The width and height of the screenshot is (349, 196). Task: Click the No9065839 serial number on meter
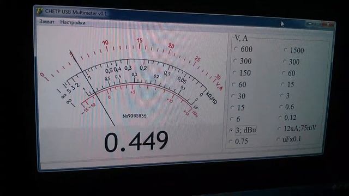tap(135, 116)
